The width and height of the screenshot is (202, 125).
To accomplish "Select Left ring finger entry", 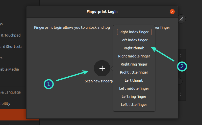I will 134,97.
